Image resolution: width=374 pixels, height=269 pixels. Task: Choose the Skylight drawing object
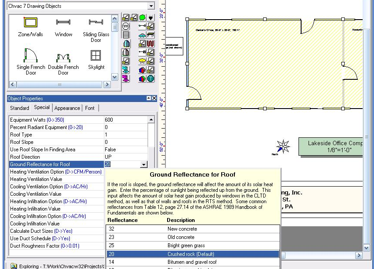(96, 60)
